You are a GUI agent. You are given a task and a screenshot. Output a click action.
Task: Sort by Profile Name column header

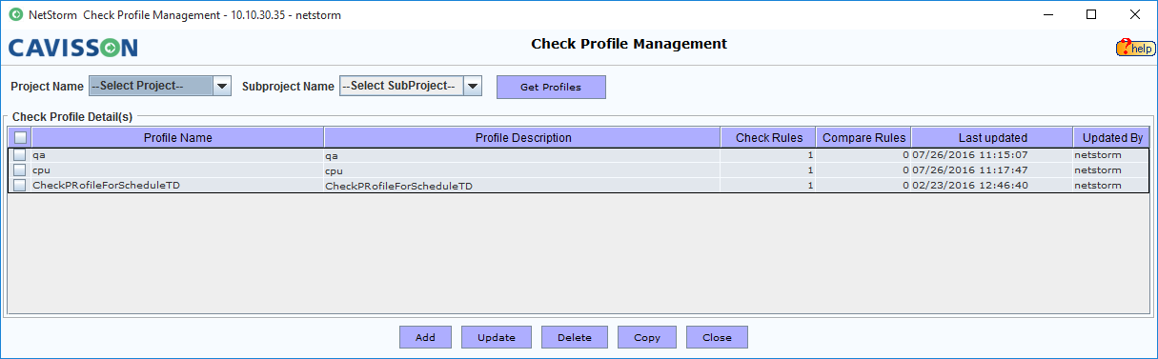tap(177, 138)
